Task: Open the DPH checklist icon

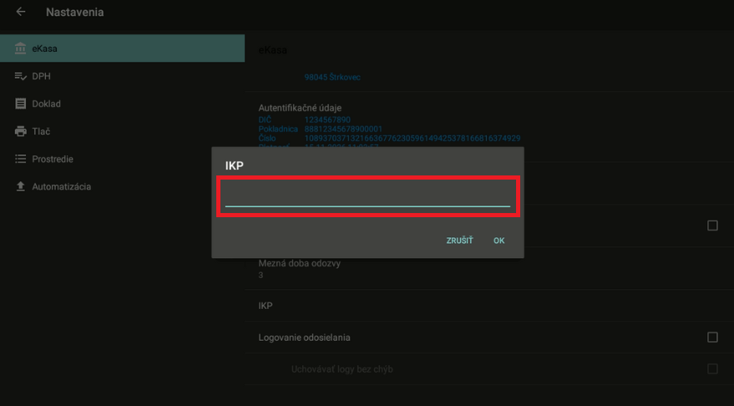Action: coord(21,76)
